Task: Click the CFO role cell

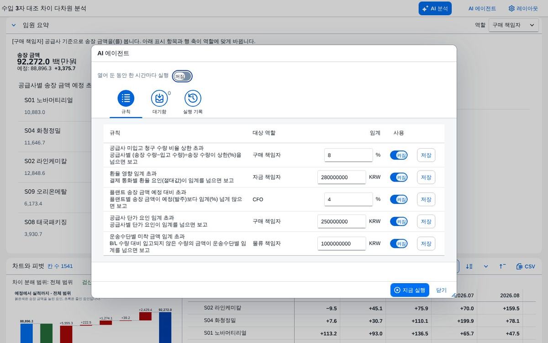Action: (258, 199)
